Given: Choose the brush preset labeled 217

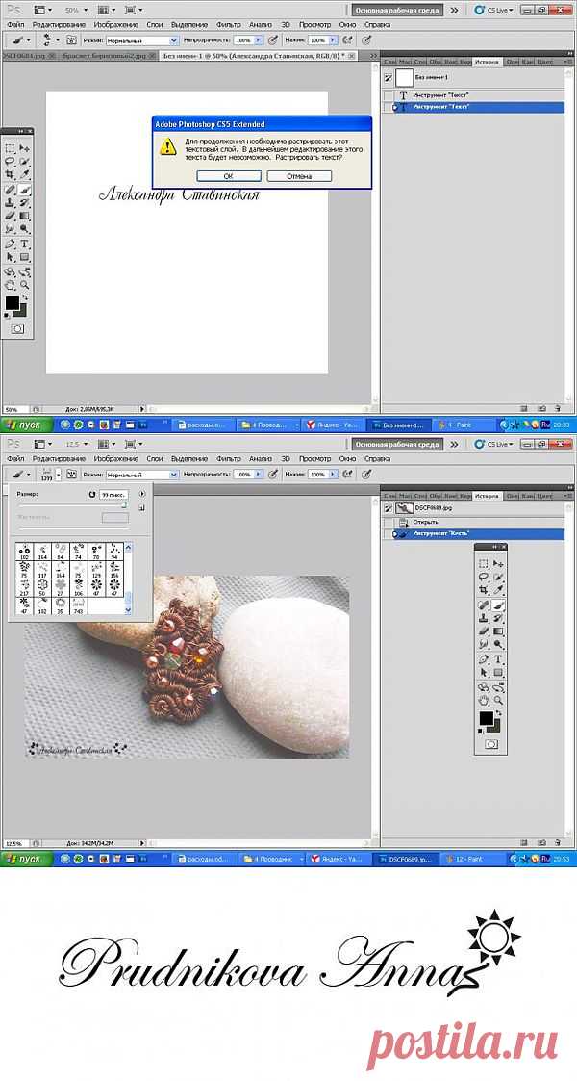Looking at the screenshot, I should coord(24,587).
